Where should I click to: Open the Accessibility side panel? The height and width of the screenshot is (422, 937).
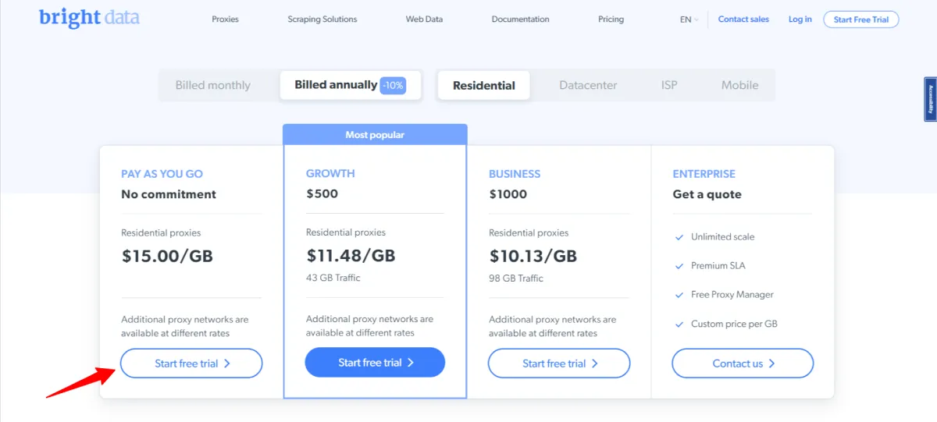click(x=930, y=99)
